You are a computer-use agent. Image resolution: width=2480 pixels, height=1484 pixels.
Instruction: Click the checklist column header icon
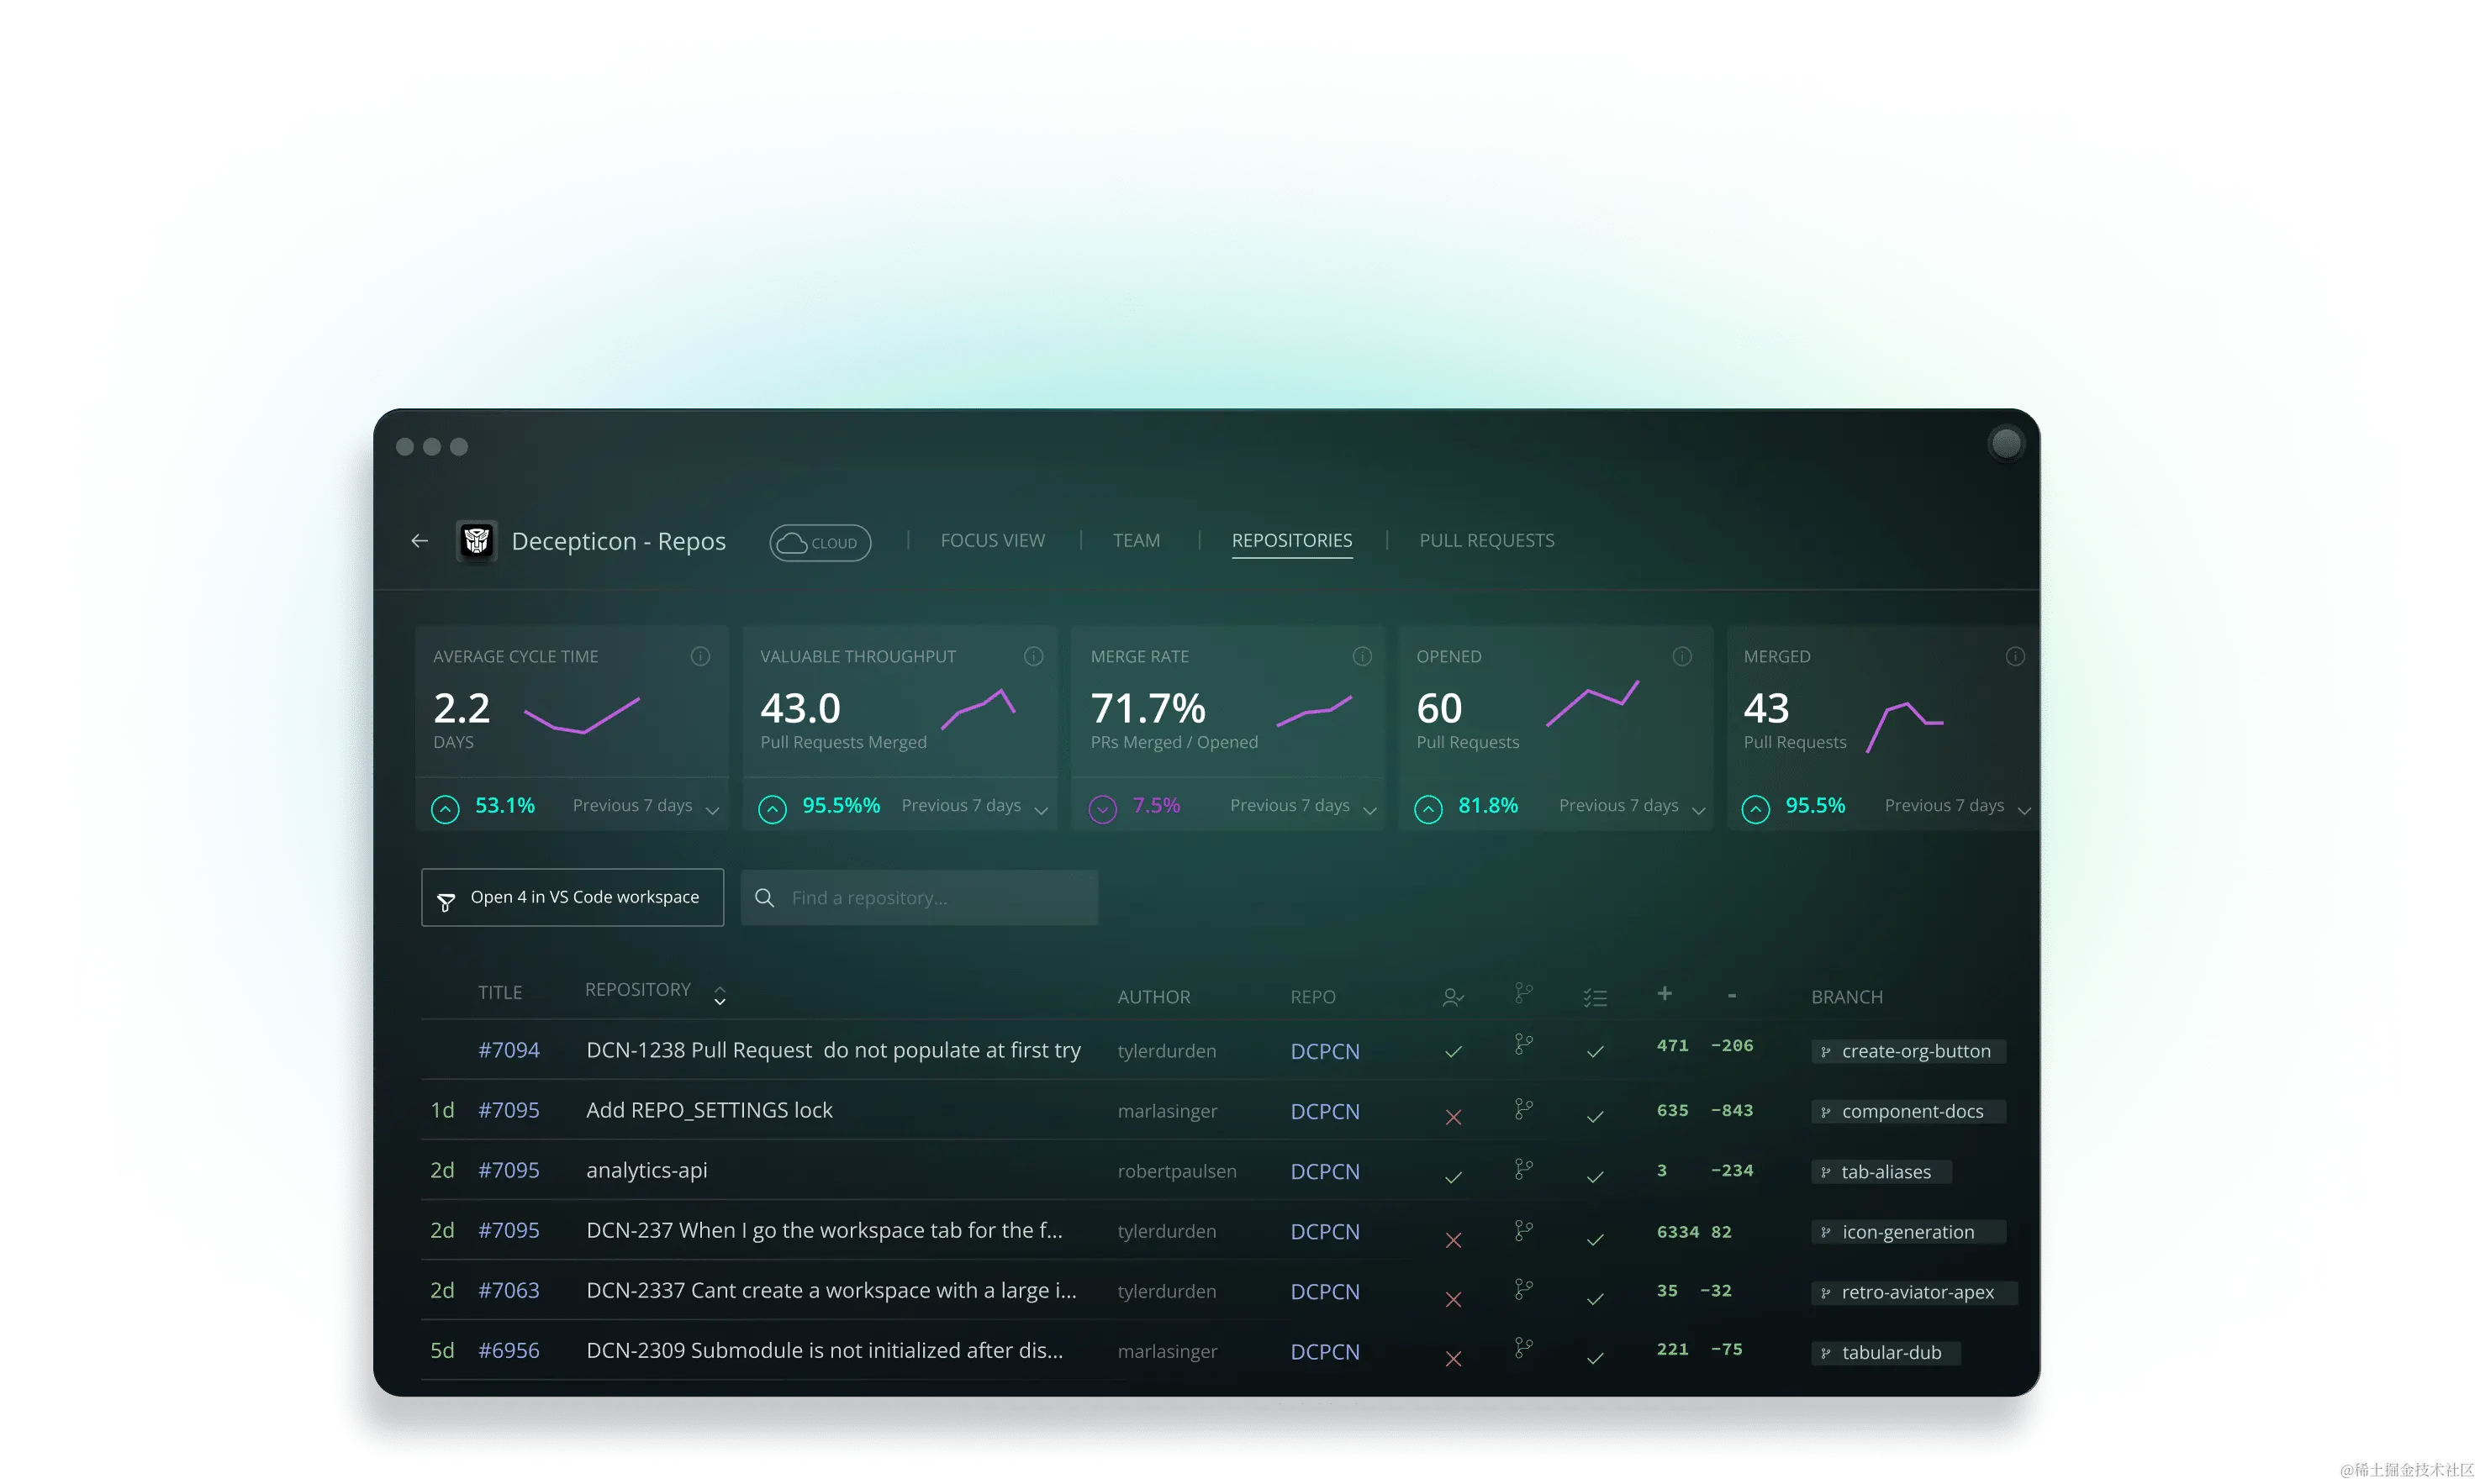coord(1595,997)
